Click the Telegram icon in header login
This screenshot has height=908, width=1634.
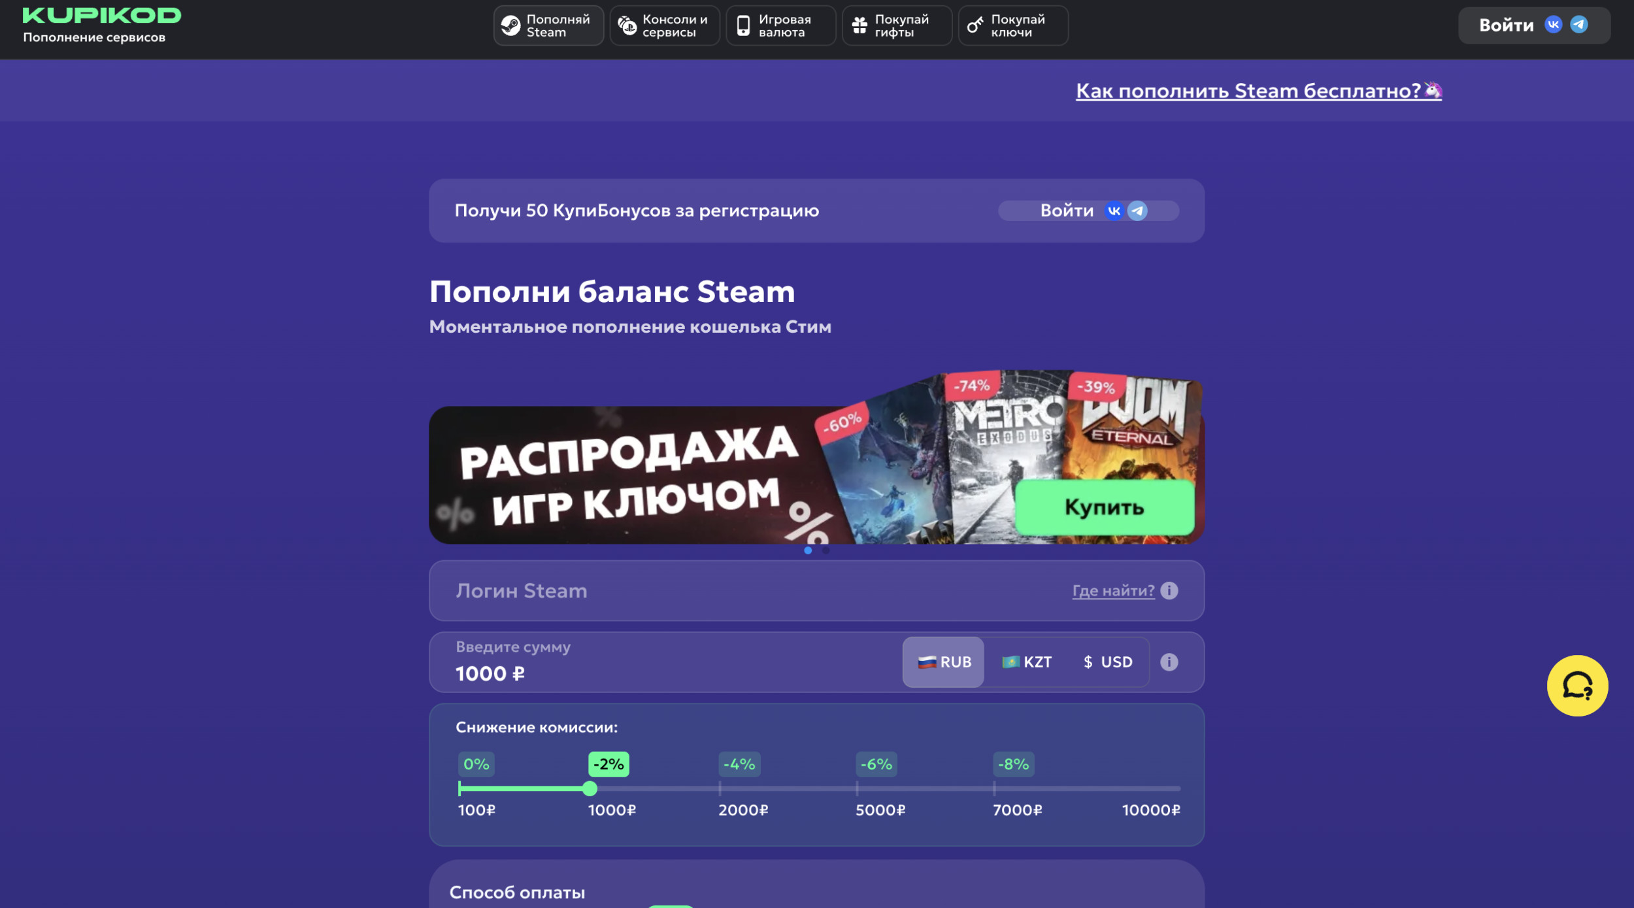1578,25
